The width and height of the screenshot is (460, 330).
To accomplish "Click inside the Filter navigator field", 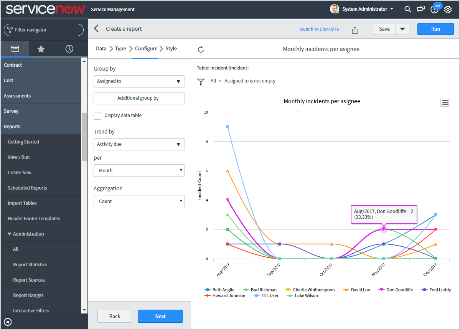I will point(43,30).
